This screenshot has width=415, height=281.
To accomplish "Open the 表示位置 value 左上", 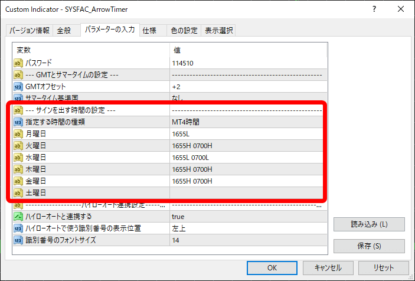I will [249, 228].
